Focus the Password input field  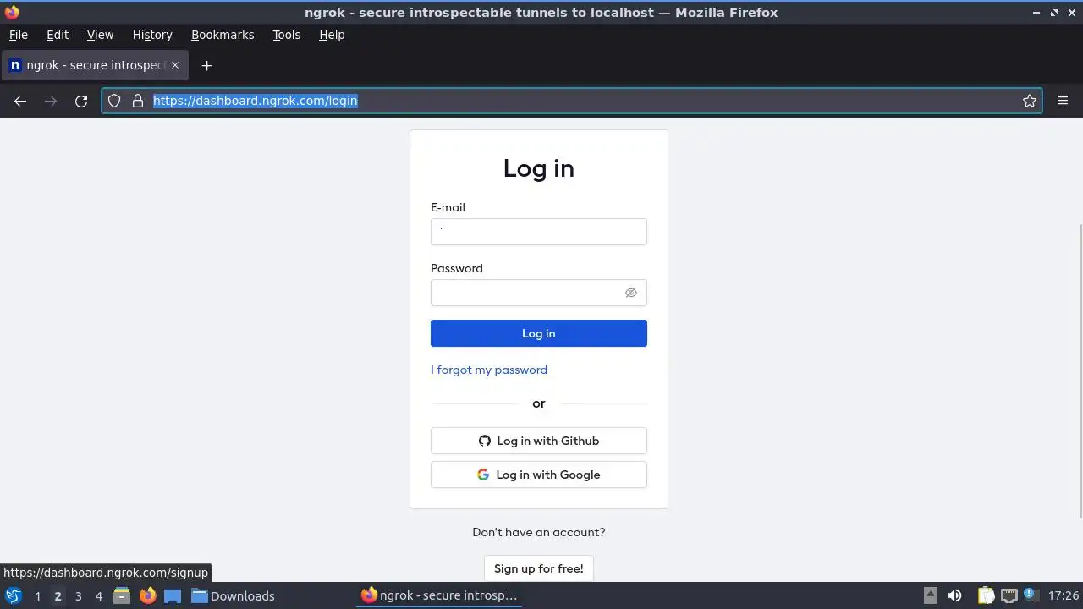tap(539, 293)
